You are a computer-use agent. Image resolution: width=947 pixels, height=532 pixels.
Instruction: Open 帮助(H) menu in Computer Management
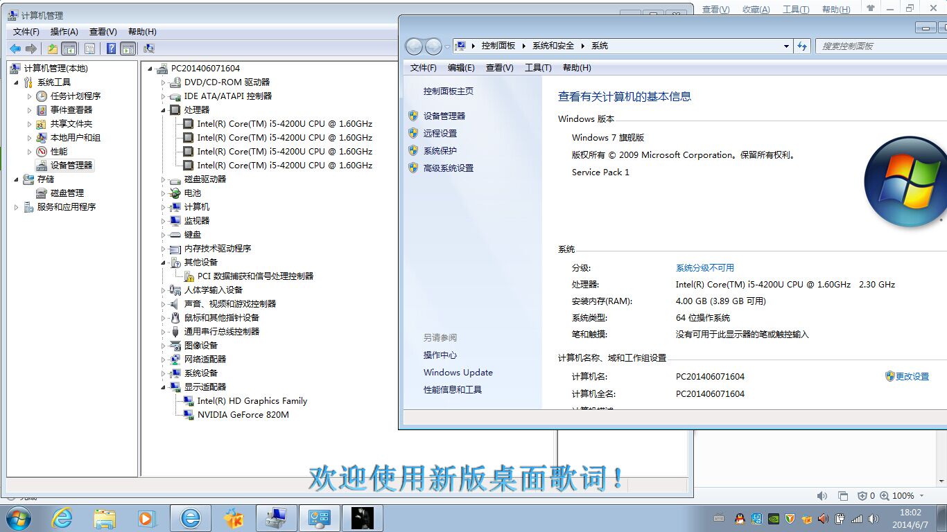point(142,32)
